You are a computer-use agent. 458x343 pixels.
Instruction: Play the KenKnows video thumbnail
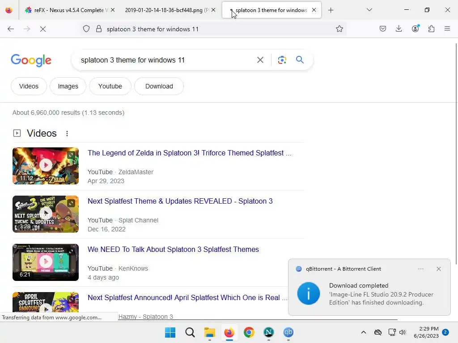point(46,262)
